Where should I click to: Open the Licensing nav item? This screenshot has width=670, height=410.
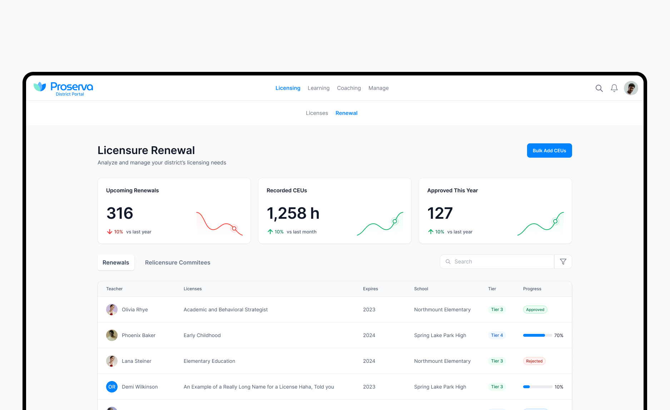click(x=288, y=88)
